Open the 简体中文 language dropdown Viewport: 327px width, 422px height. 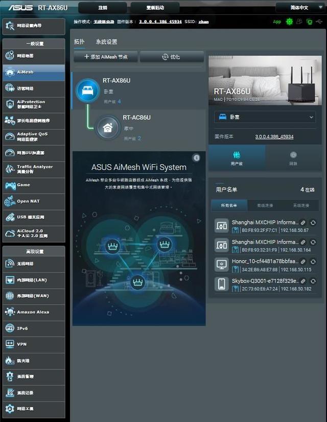(300, 8)
